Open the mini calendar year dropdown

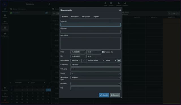(38, 83)
